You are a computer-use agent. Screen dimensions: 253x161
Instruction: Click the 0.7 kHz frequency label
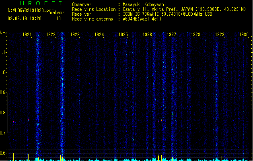(3, 133)
